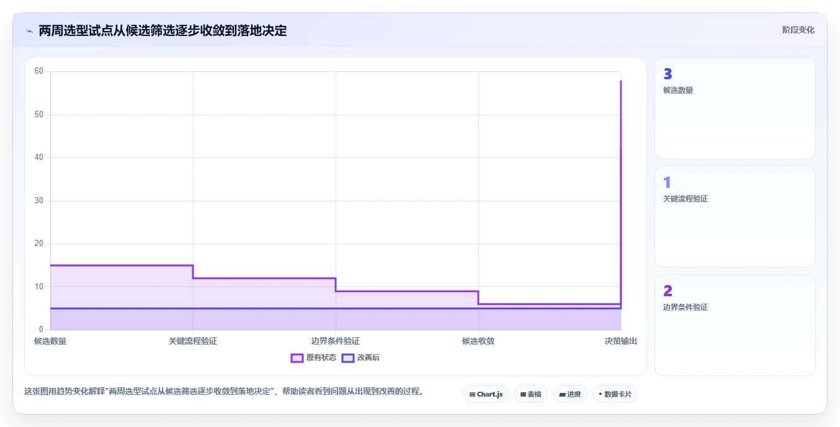Click the 边界条件验证 x-axis label
Screen dimensions: 840x427
[x=336, y=341]
